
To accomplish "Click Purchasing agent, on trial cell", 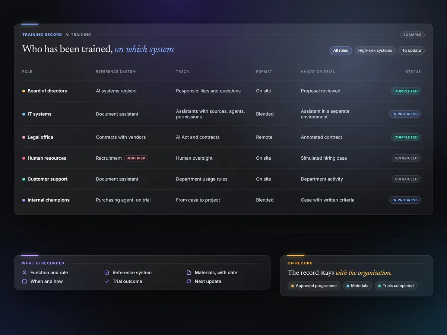I will point(123,200).
